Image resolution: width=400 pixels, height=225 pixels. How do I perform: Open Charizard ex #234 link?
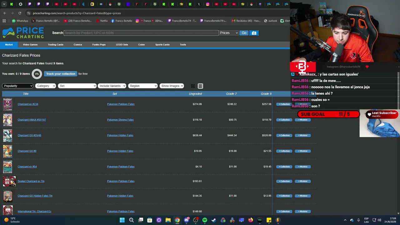coord(28,104)
